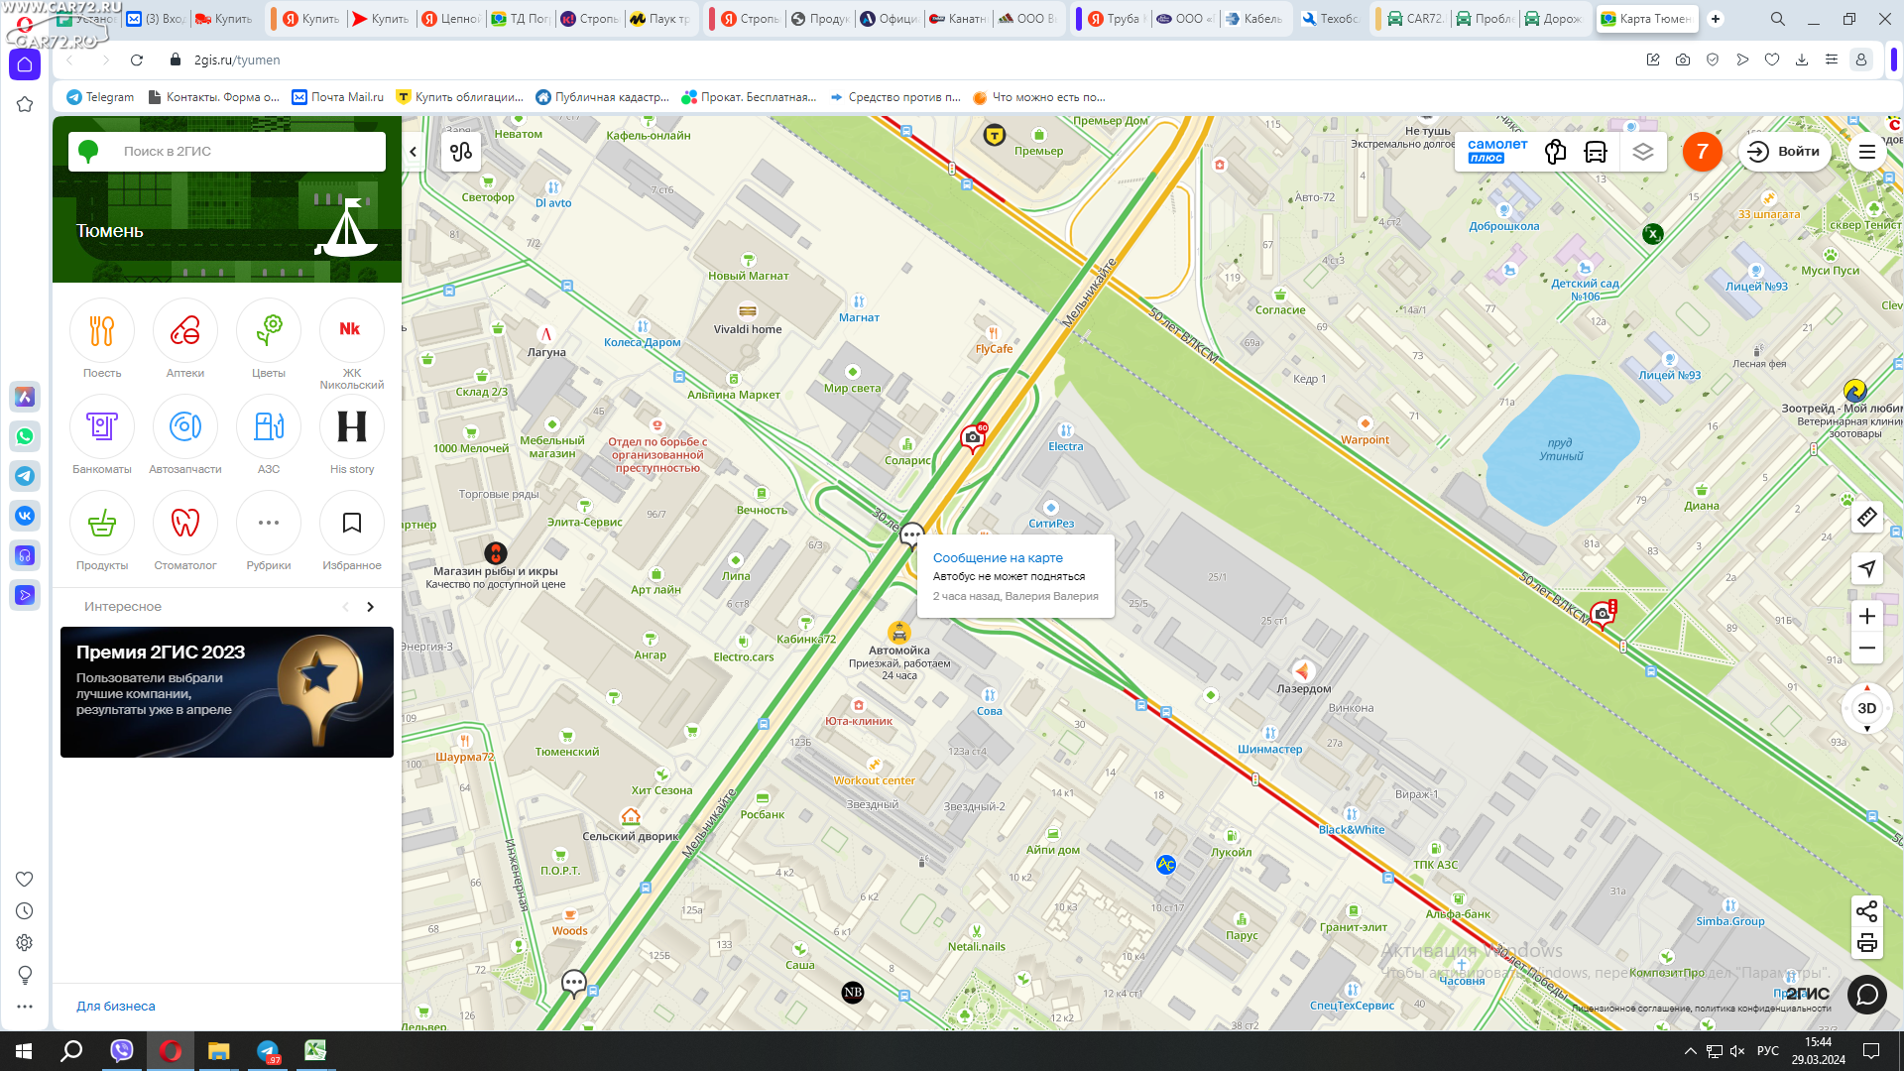The image size is (1904, 1071).
Task: Open the Цветы category icon
Action: [269, 330]
